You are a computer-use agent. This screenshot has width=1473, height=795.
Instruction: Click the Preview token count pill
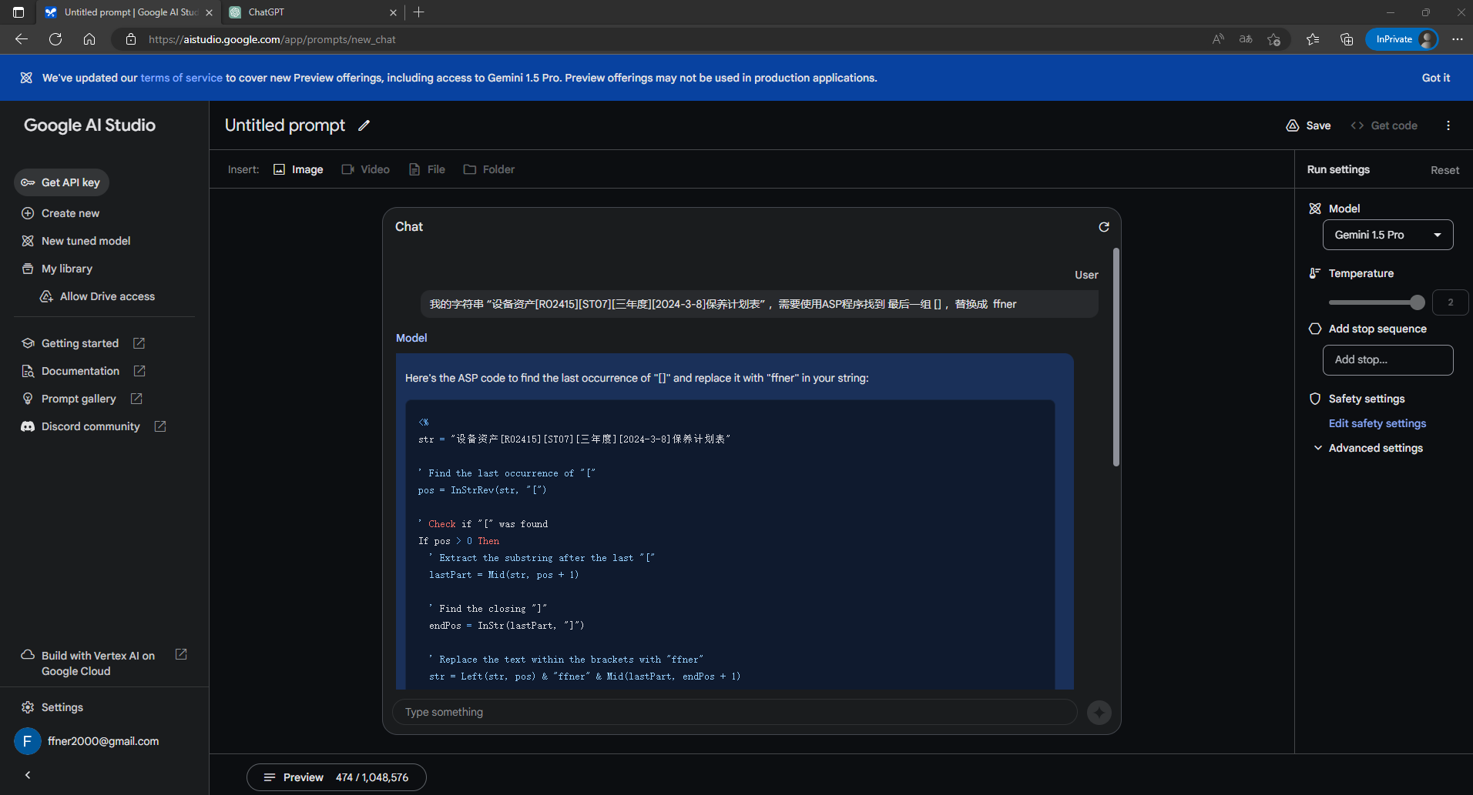(x=337, y=777)
